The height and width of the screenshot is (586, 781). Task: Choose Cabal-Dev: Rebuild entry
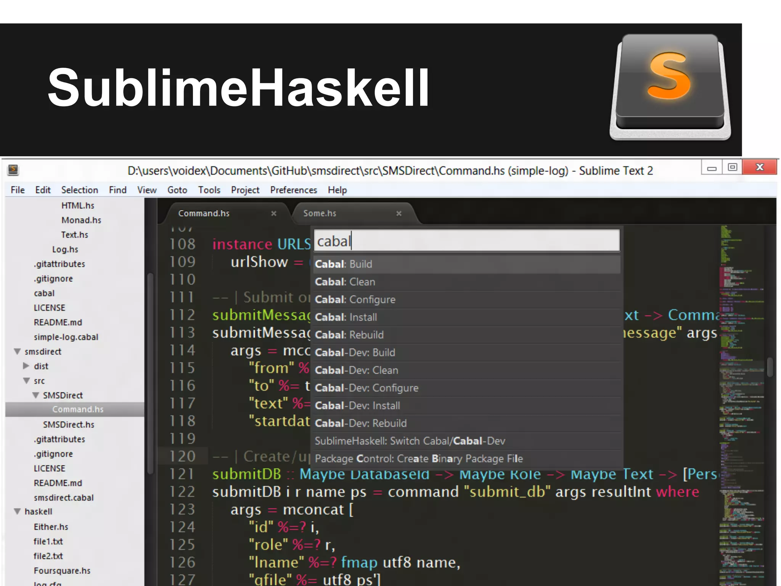click(x=466, y=423)
